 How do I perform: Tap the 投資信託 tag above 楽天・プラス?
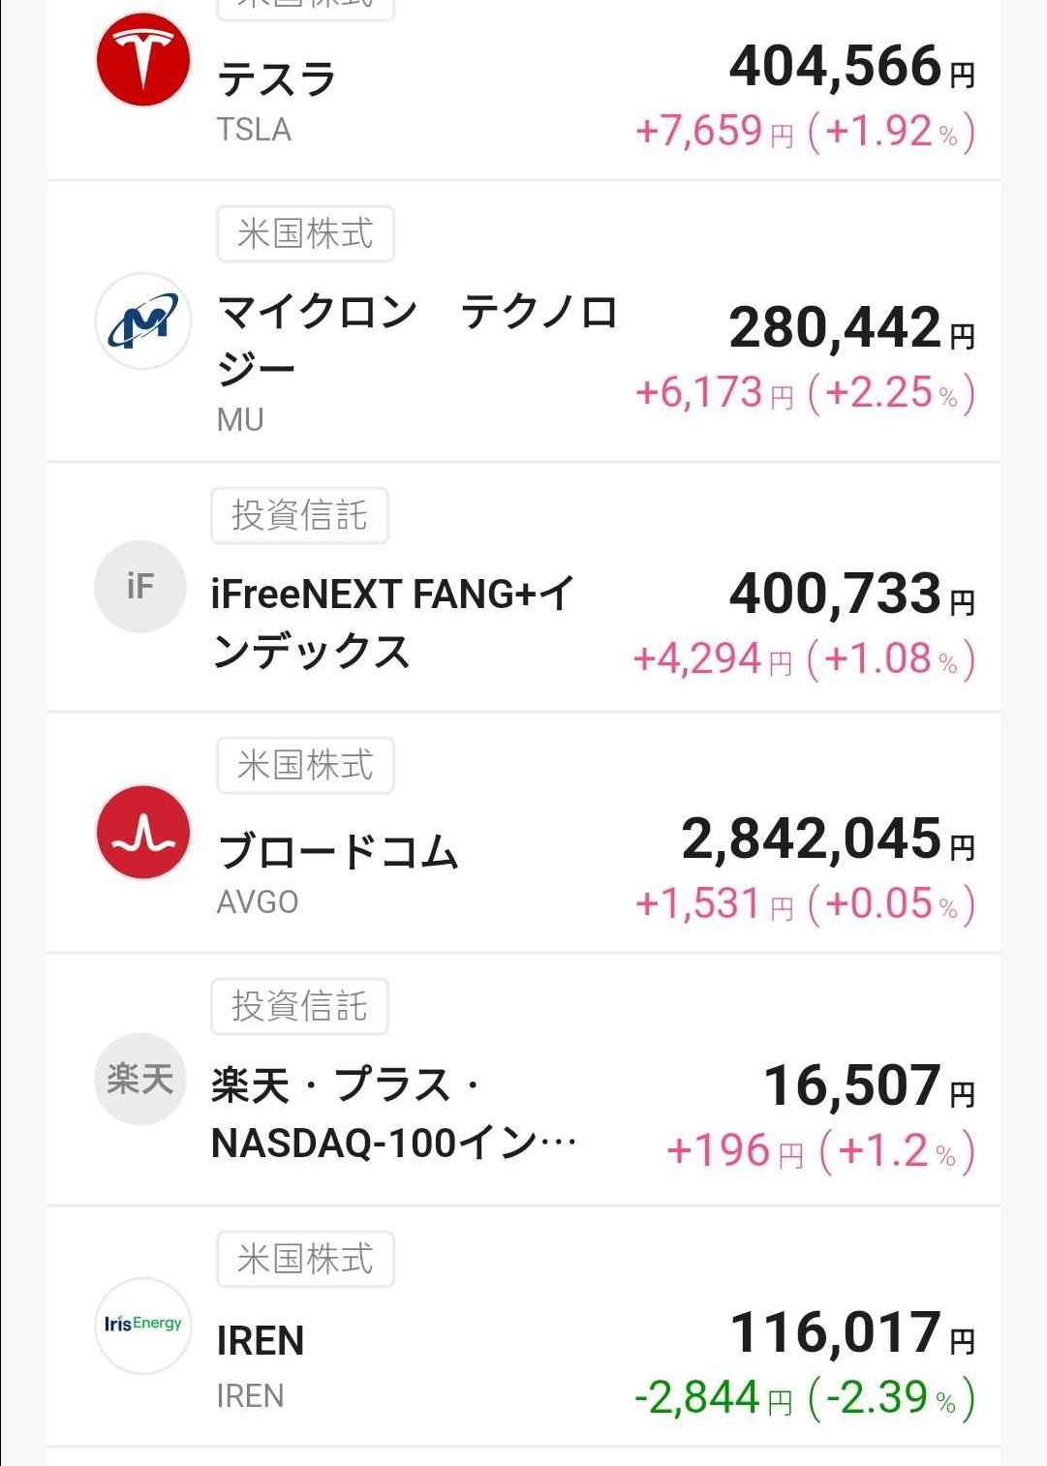click(x=299, y=1007)
